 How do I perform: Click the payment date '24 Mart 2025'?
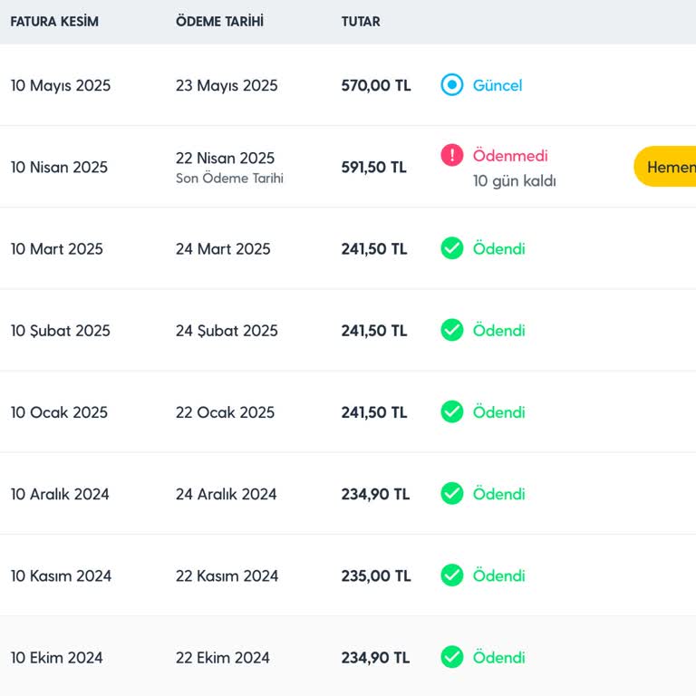tap(223, 249)
